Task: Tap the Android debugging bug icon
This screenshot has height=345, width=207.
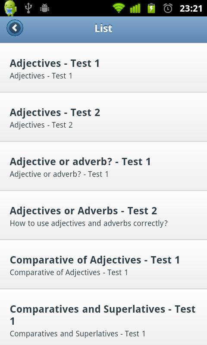Action: click(x=44, y=8)
